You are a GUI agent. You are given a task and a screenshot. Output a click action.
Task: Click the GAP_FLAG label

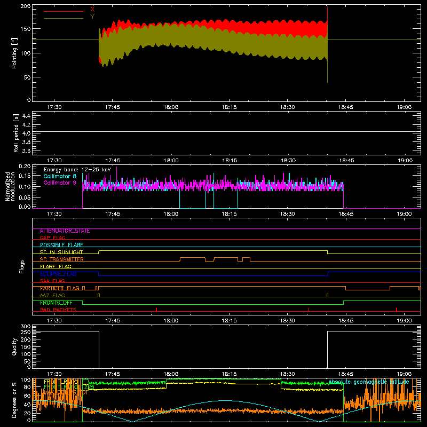tap(52, 238)
